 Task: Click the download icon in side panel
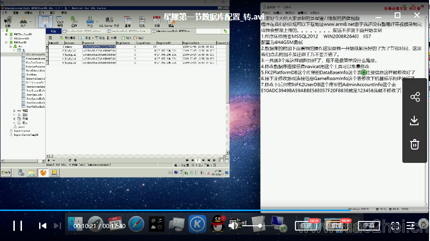pos(414,120)
